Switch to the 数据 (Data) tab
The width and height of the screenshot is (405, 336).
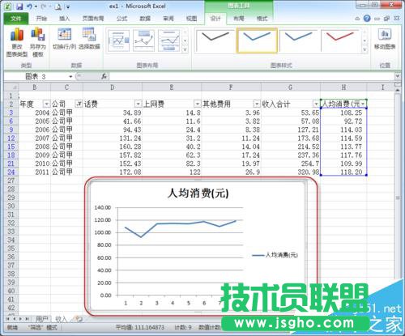point(145,19)
